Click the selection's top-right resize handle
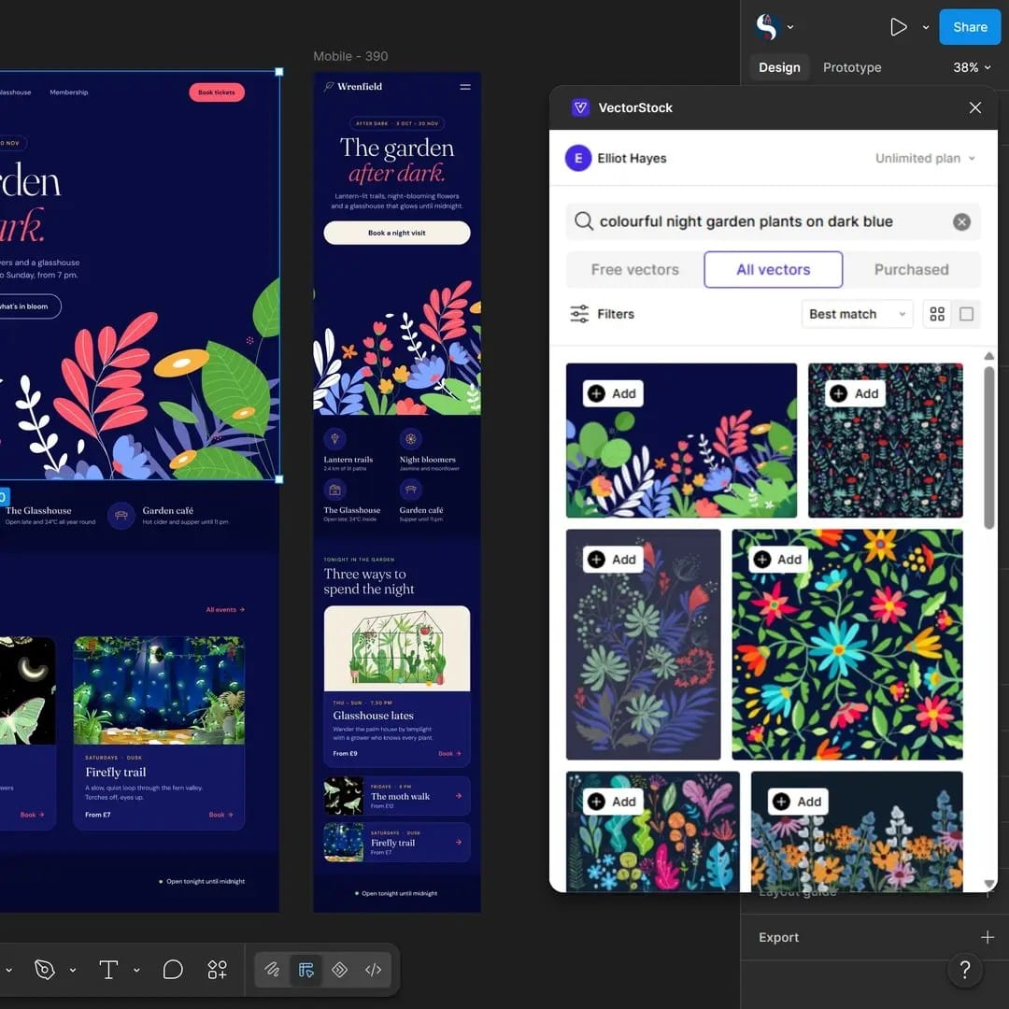This screenshot has width=1009, height=1009. tap(279, 71)
